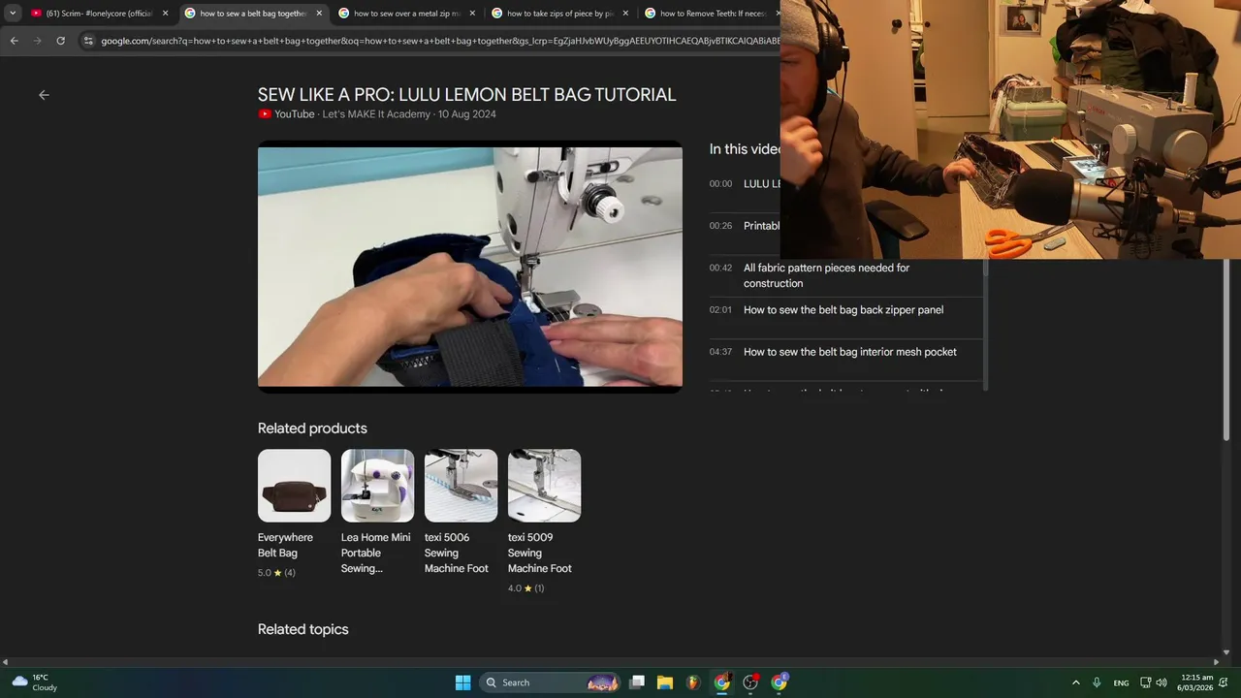Open the Lea Home Mini sewing machine image
Screen dimensions: 1241x698
[x=377, y=486]
